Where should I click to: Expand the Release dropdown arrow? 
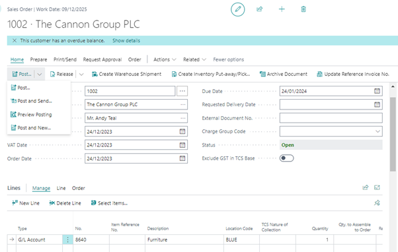click(x=81, y=74)
